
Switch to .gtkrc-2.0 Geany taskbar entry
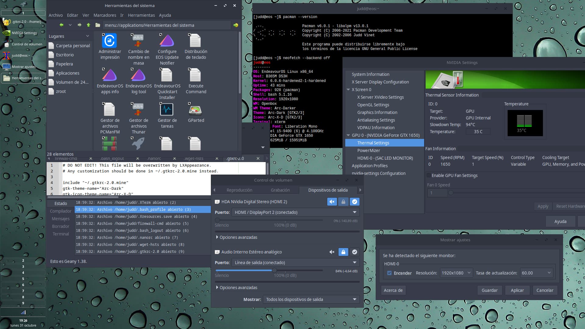[23, 22]
